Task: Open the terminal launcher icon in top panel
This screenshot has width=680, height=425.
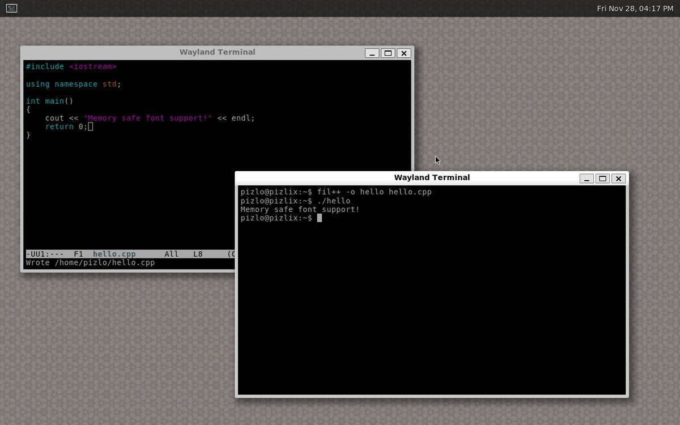Action: pyautogui.click(x=11, y=8)
